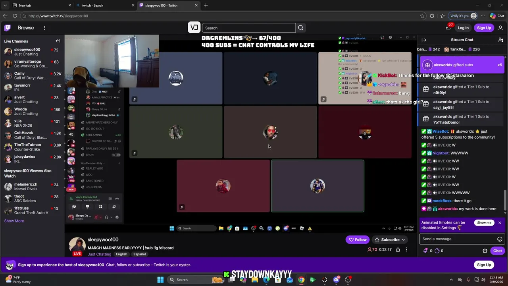Open Camy channel in sidebar
The width and height of the screenshot is (508, 286).
tap(32, 76)
